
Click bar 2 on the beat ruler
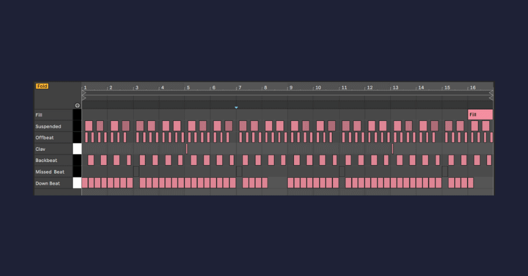(111, 87)
